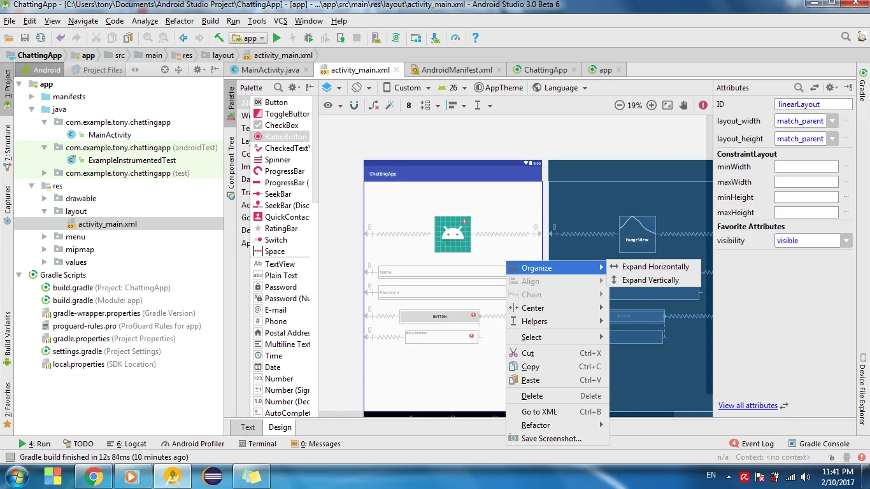This screenshot has width=870, height=489.
Task: Click the Infer Constraints magic wand
Action: [x=390, y=106]
